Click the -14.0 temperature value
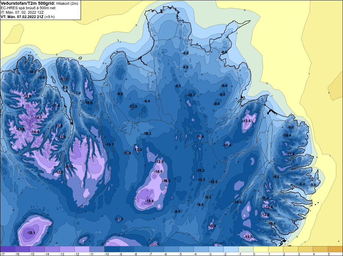This screenshot has height=256, width=343. tap(158, 171)
